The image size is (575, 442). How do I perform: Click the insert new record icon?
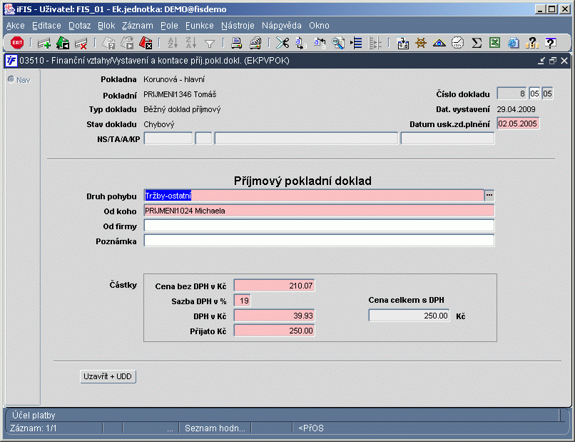click(44, 43)
